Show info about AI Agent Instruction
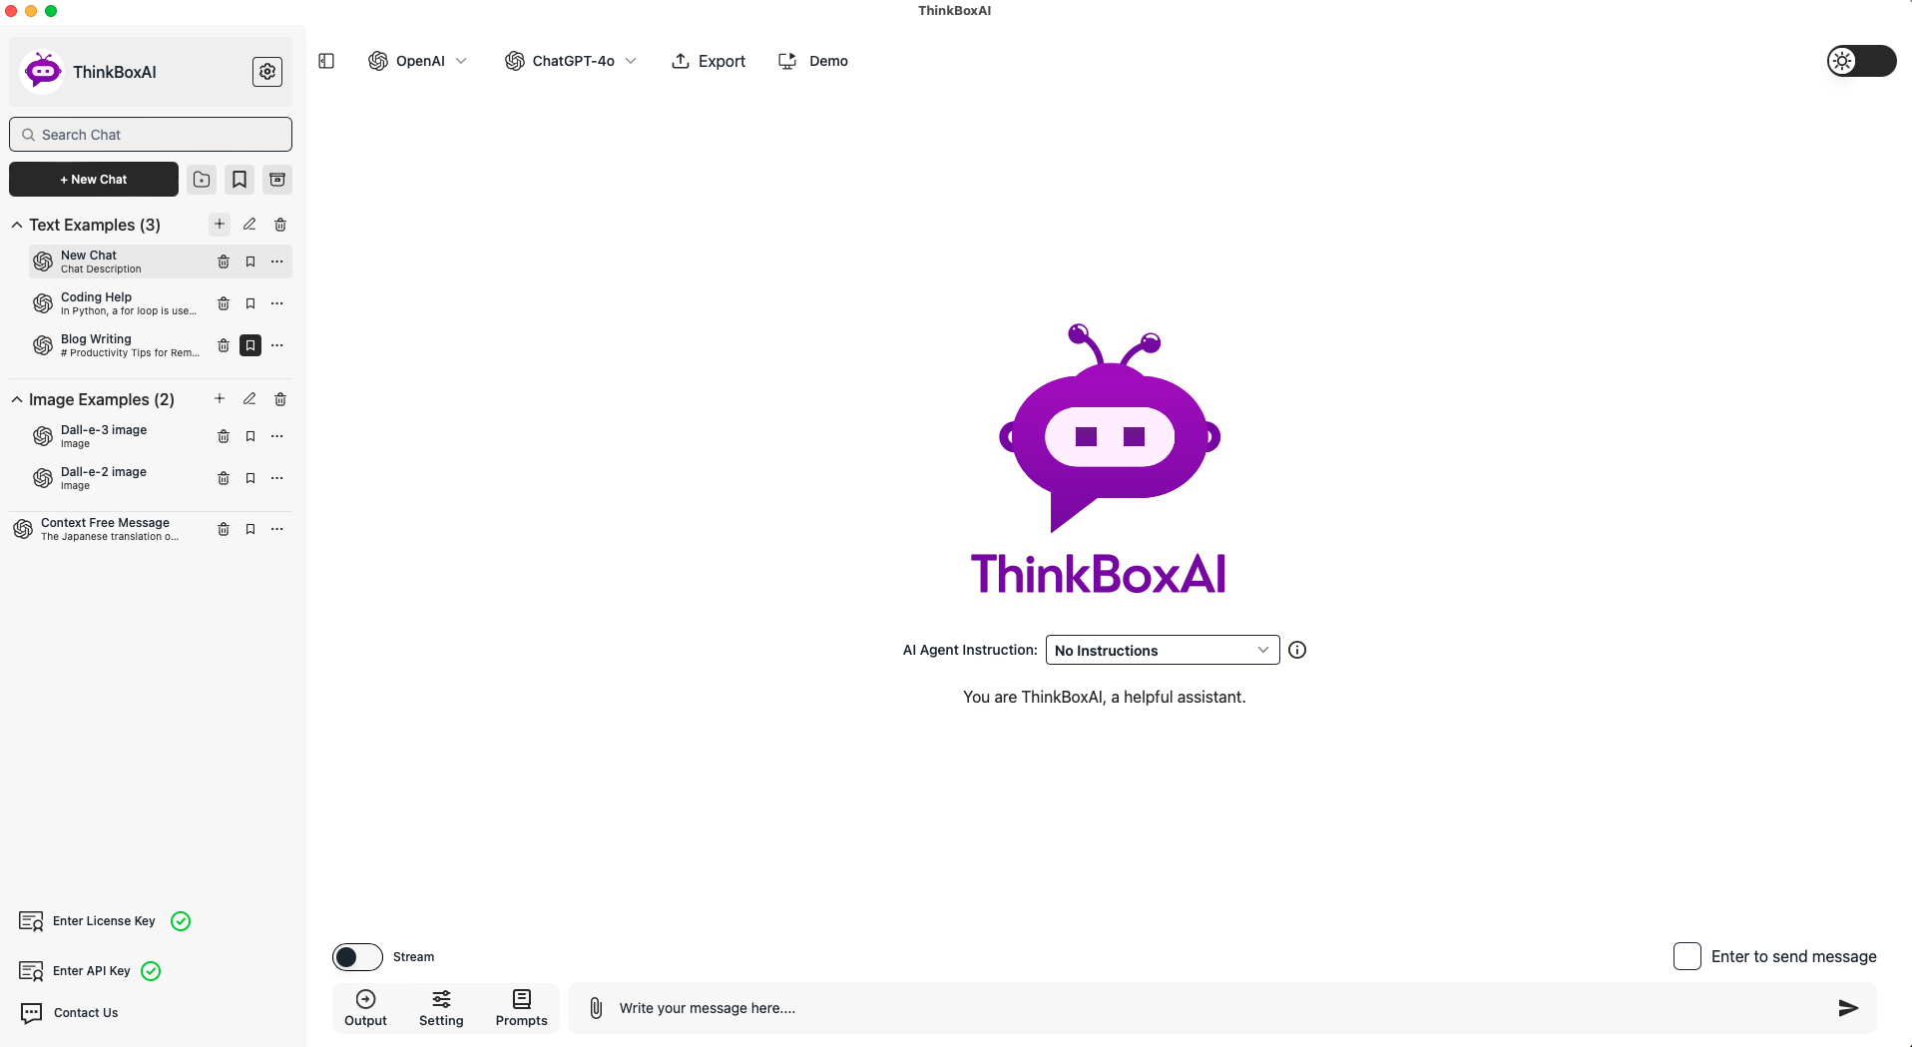The width and height of the screenshot is (1912, 1047). click(x=1297, y=650)
